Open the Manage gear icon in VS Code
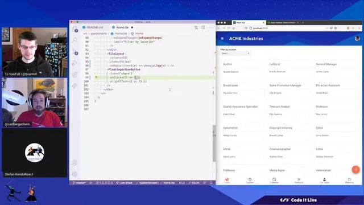 click(x=75, y=174)
